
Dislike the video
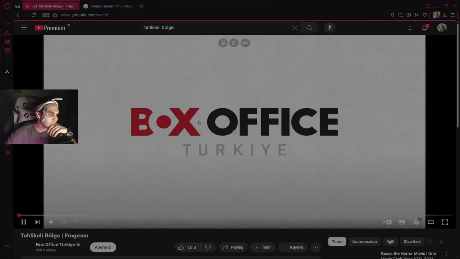(207, 247)
